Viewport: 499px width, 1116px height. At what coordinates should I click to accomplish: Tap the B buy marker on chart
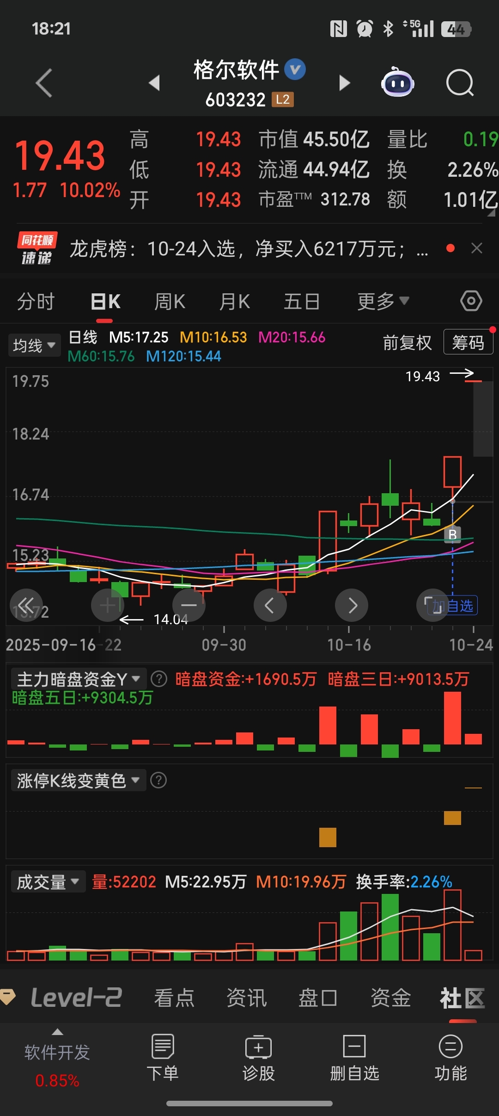click(x=452, y=534)
